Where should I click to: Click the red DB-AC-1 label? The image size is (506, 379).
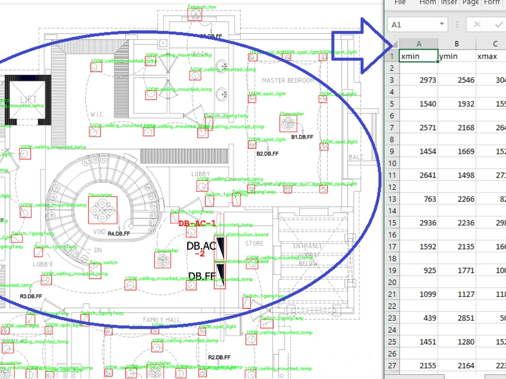pos(197,223)
